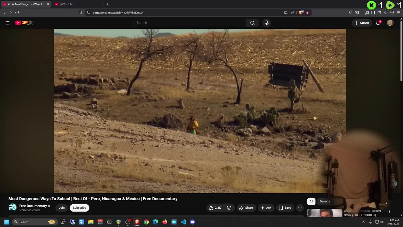Click the browser address bar URL

pos(118,13)
